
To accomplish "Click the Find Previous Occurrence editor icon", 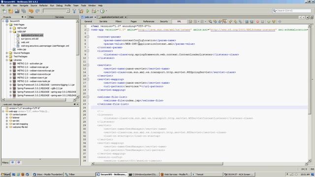I will click(215, 22).
